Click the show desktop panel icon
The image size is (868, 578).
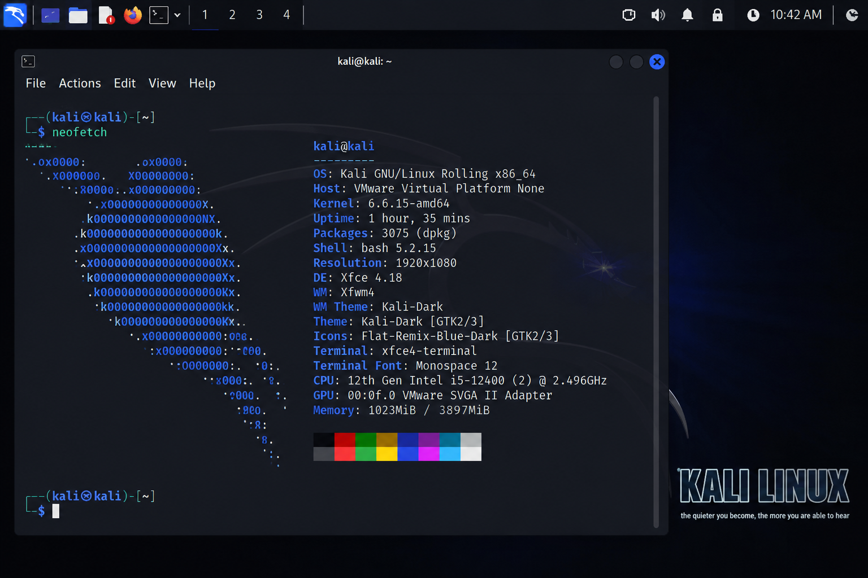pos(50,15)
